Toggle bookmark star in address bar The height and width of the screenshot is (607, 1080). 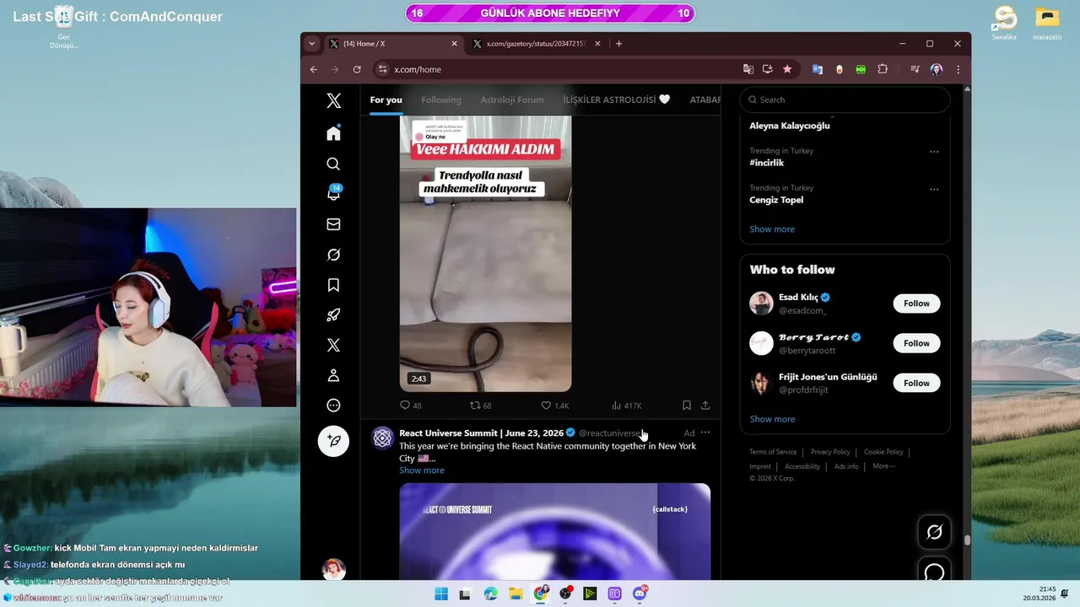pyautogui.click(x=787, y=69)
